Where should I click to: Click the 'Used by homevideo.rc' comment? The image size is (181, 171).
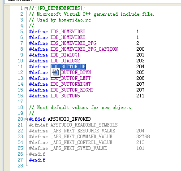(x=60, y=20)
